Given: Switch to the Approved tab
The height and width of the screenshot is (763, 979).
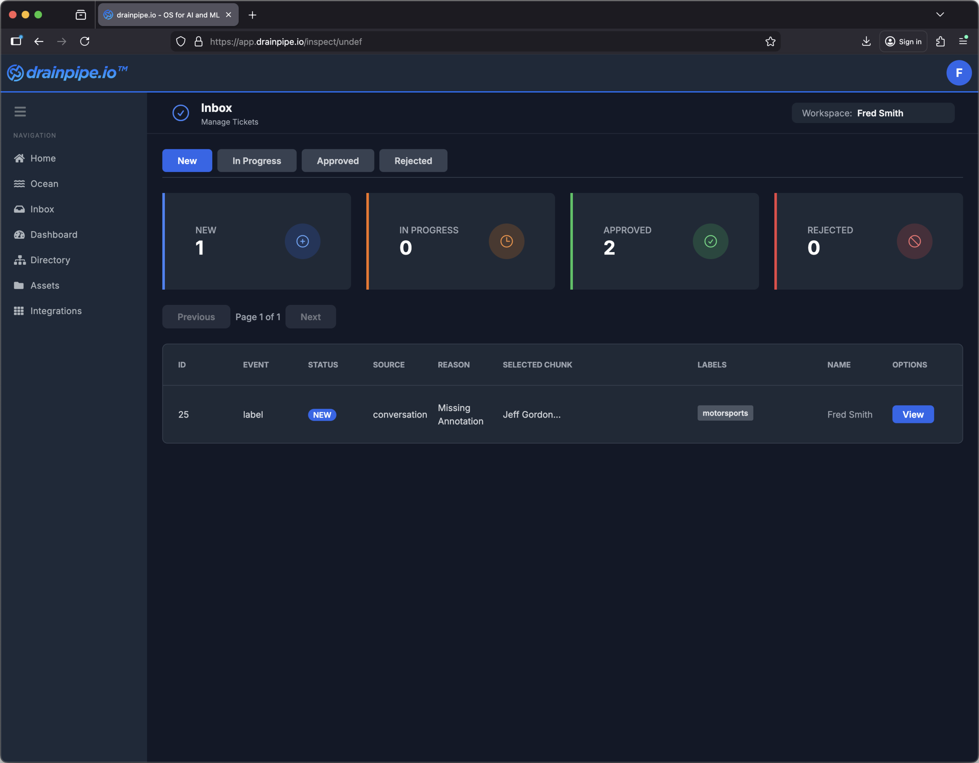Looking at the screenshot, I should coord(338,161).
